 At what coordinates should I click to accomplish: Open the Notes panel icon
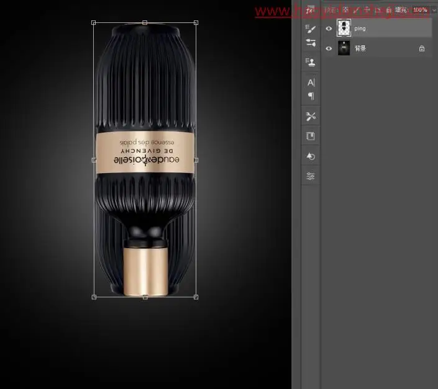311,136
